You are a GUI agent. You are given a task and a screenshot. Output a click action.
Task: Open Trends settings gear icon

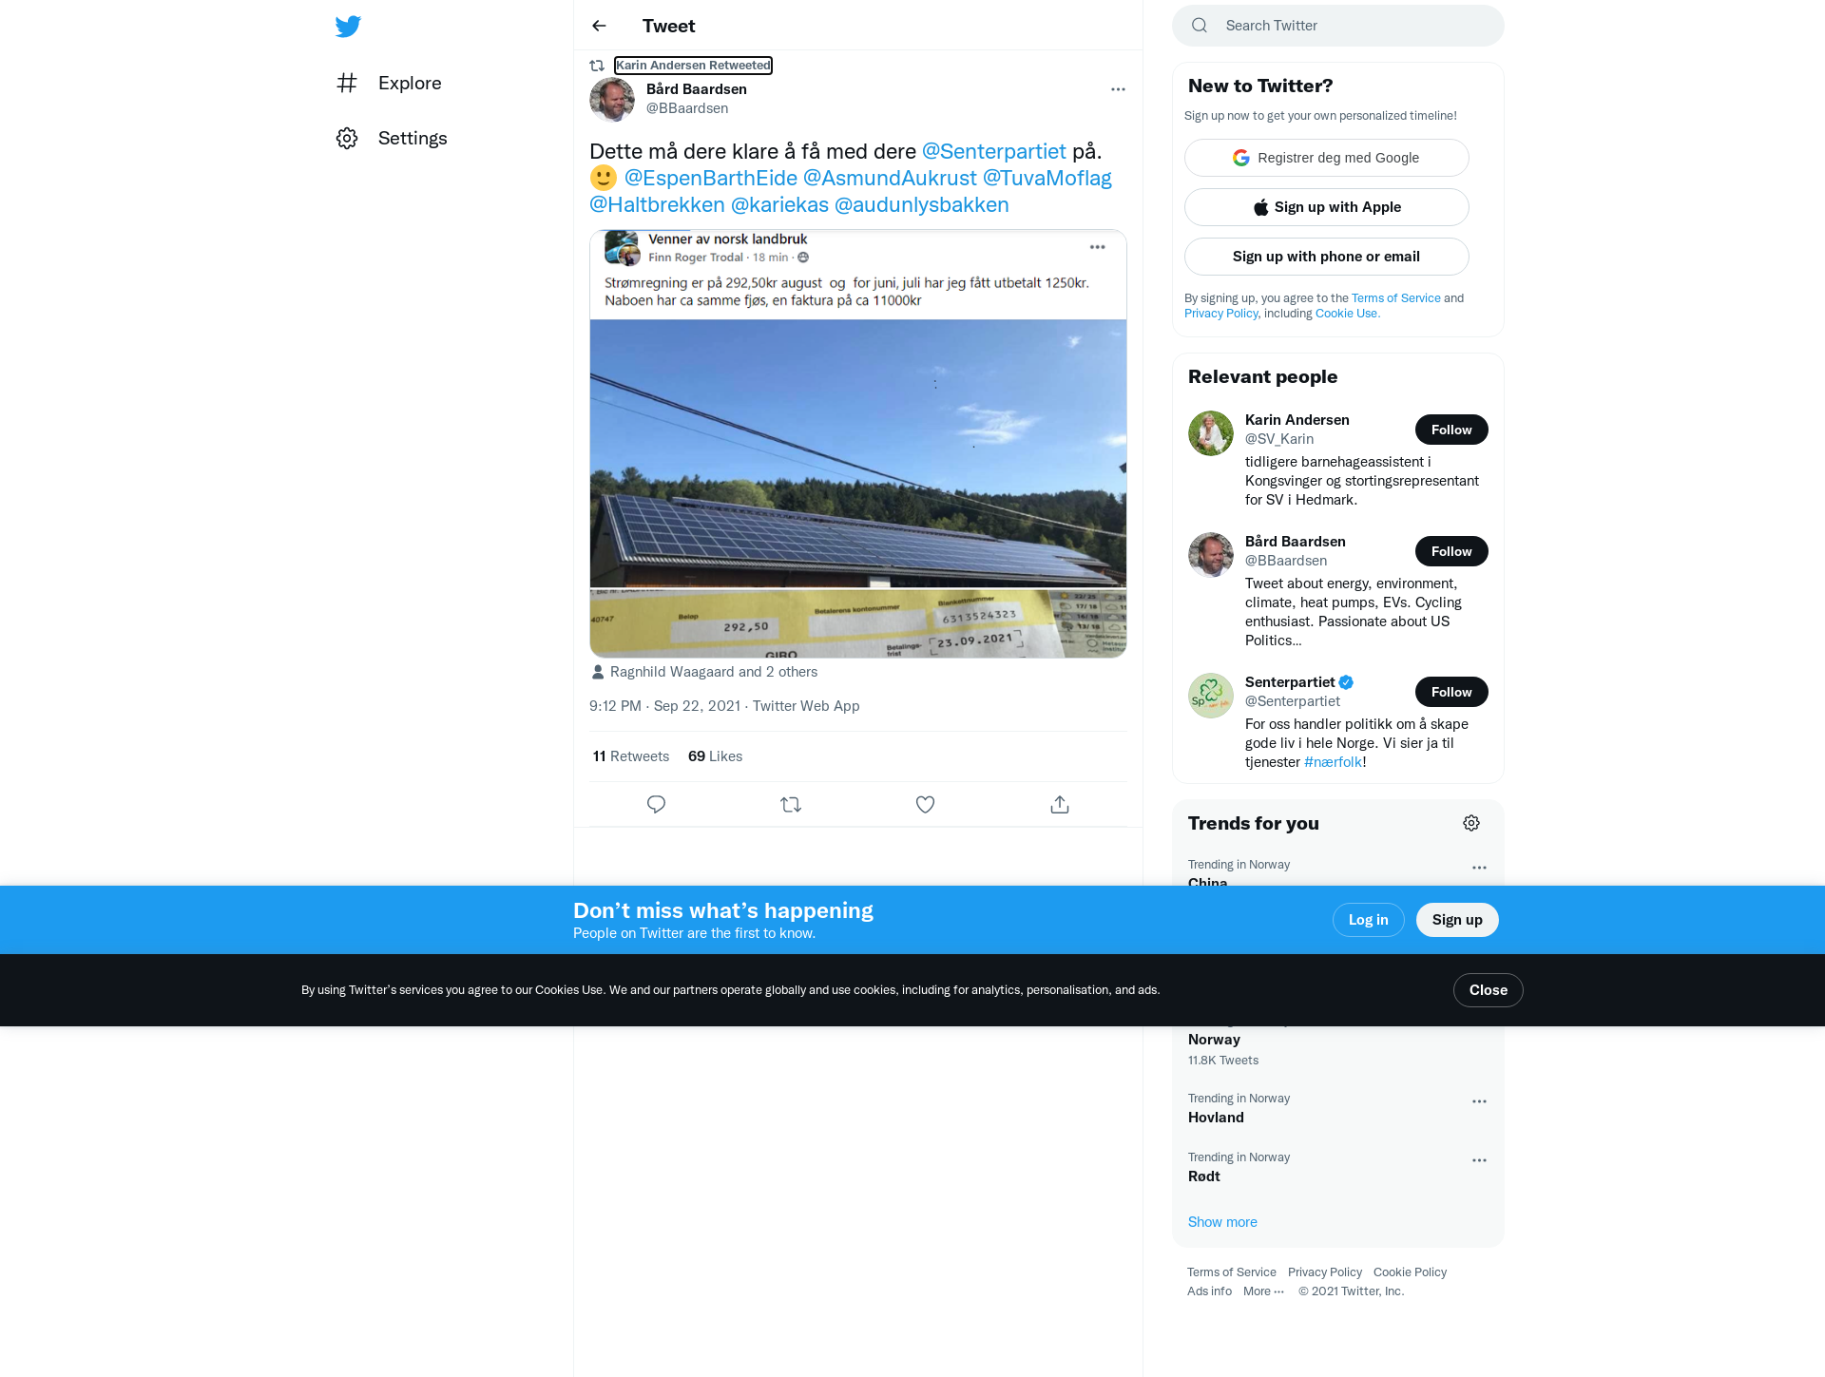pyautogui.click(x=1471, y=823)
